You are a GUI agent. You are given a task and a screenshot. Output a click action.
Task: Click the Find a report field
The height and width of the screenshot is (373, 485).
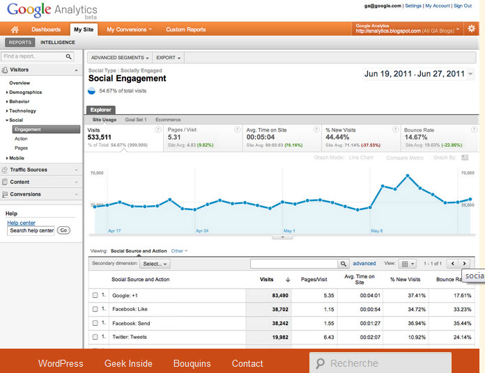33,56
